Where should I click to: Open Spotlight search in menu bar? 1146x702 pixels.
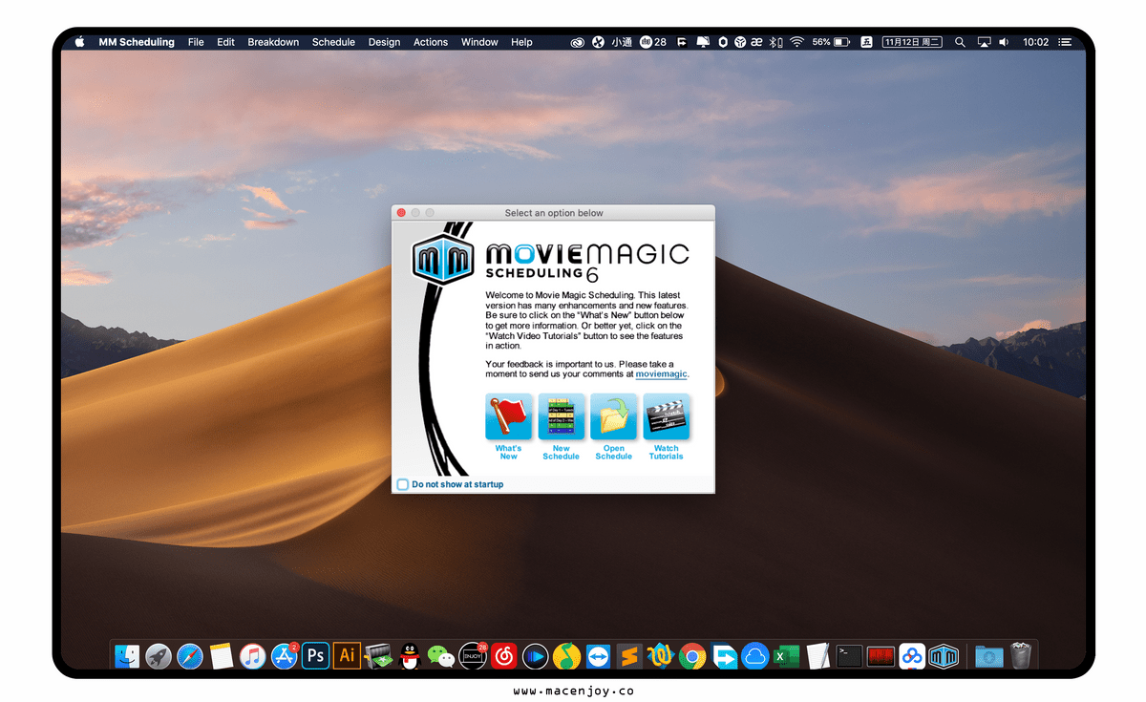pos(960,42)
